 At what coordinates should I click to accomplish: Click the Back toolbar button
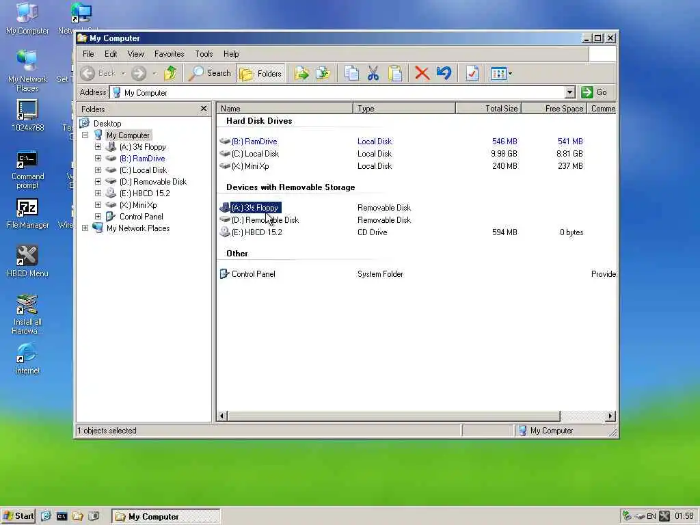click(x=98, y=73)
